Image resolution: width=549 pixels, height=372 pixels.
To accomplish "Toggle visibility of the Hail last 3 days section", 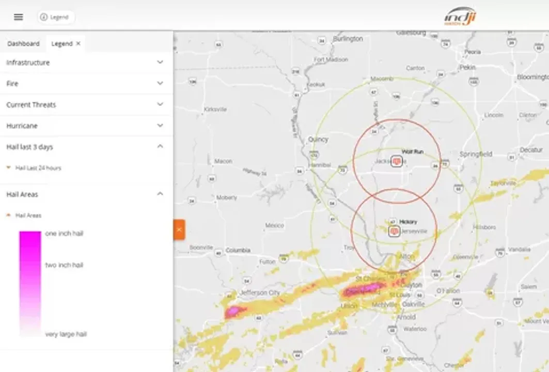I will [160, 146].
